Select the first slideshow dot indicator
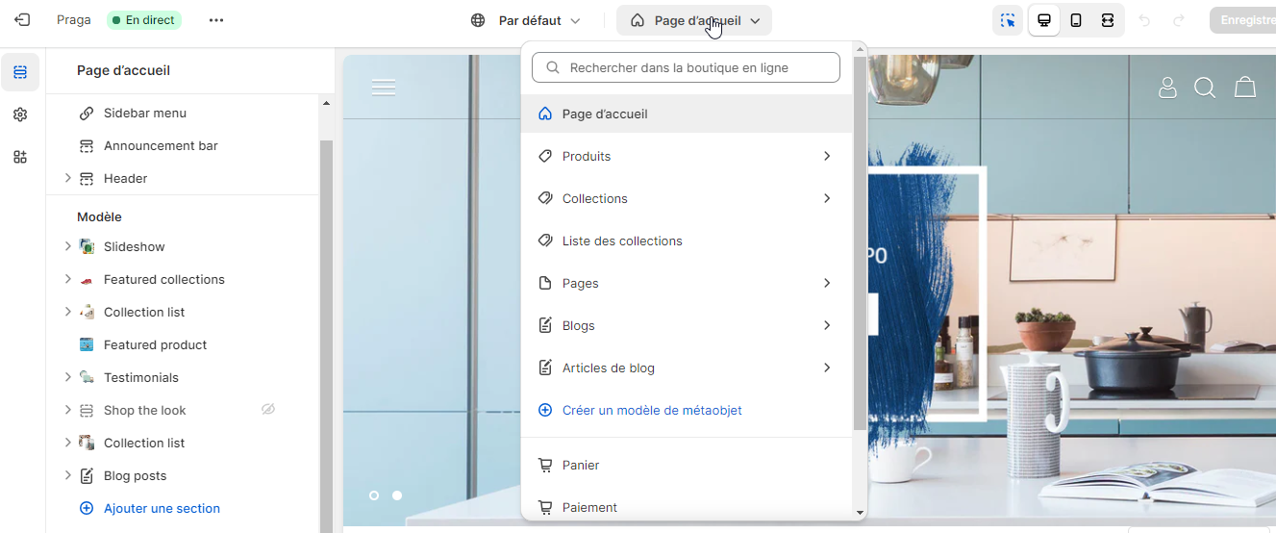 (374, 495)
